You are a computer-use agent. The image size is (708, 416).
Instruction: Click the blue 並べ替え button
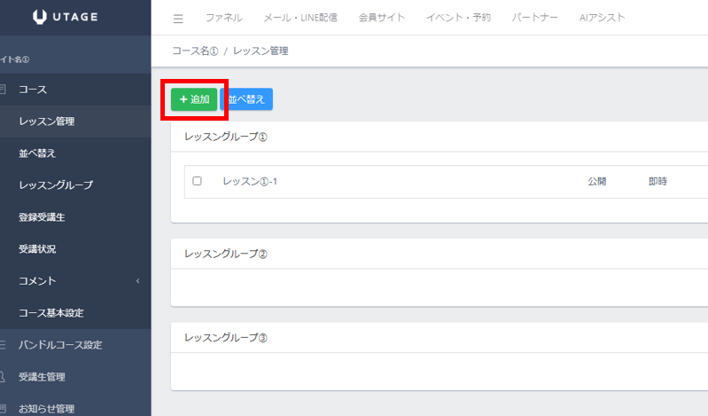[x=246, y=99]
